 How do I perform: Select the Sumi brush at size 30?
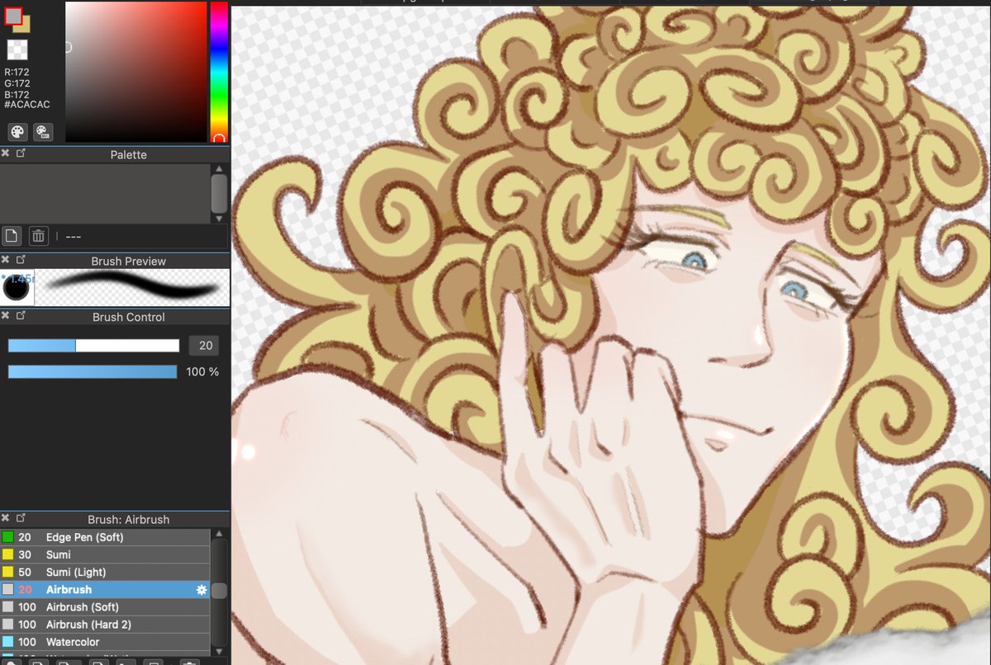click(x=105, y=554)
